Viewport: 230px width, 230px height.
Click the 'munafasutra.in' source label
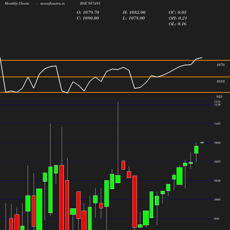coord(52,3)
